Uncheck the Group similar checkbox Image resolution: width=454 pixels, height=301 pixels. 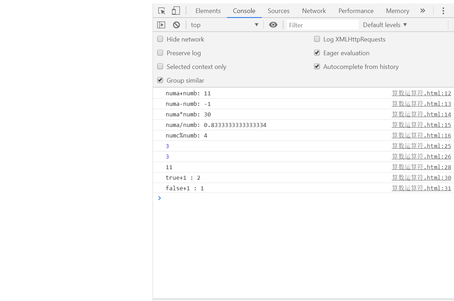click(x=160, y=80)
